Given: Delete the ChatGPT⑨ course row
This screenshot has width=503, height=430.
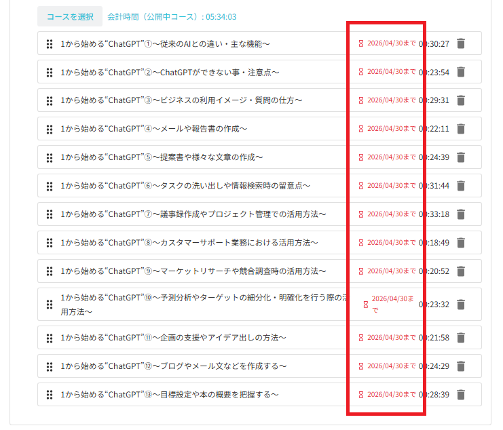Looking at the screenshot, I should point(461,271).
